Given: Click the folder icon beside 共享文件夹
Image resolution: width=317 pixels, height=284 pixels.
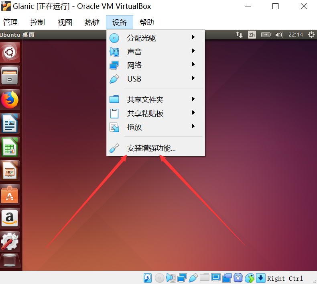Looking at the screenshot, I should [x=114, y=99].
